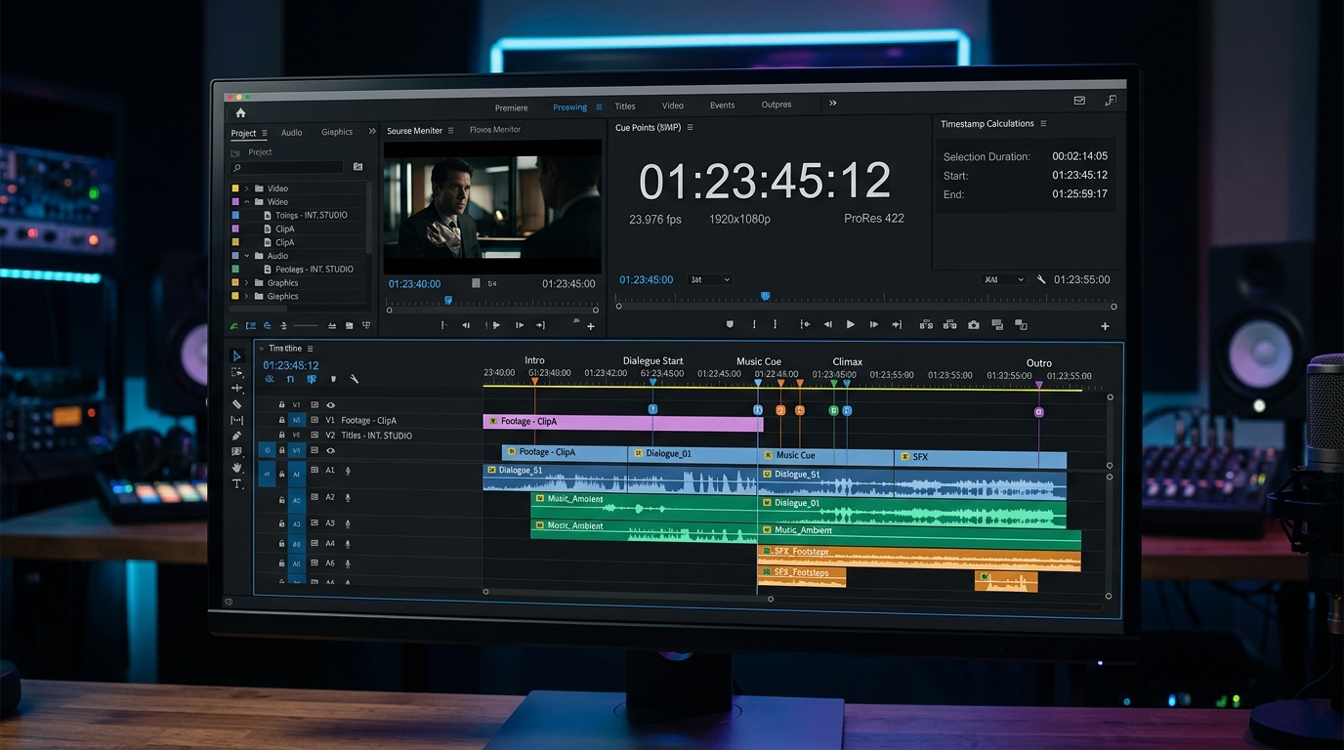
Task: Switch to the Audio panel tab
Action: (x=292, y=133)
